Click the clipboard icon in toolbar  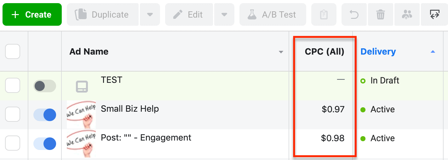point(324,14)
